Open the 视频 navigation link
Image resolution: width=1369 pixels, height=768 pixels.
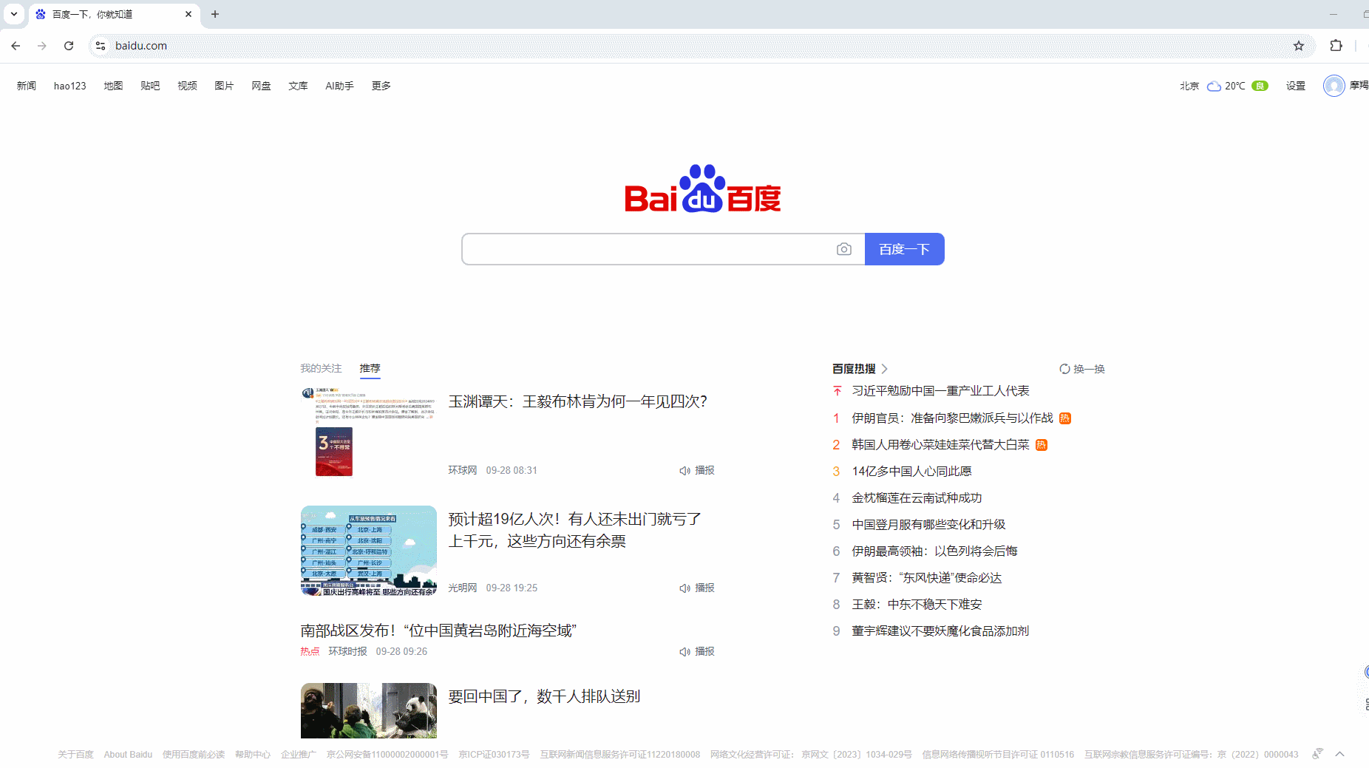click(x=187, y=86)
